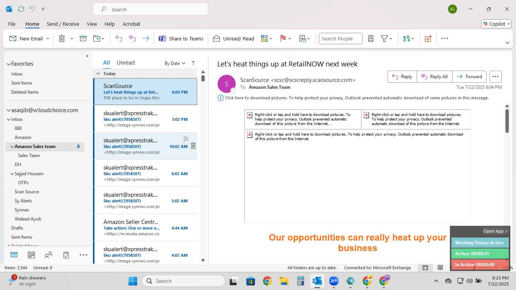Click ribbon Reply All double-arrow icon
Screen dimensions: 516x290
click(x=132, y=39)
